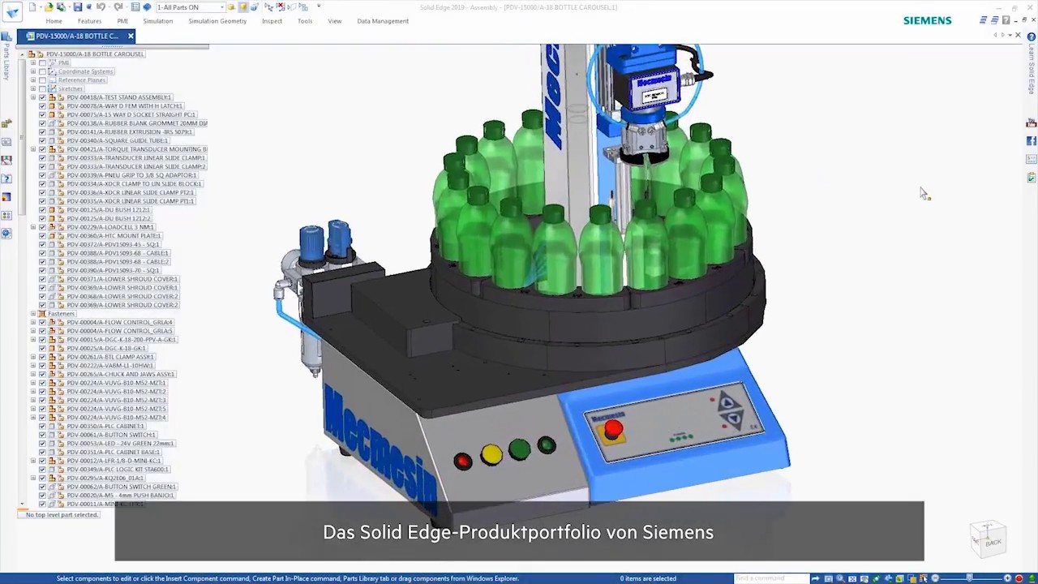Screen dimensions: 1038x584
Task: Click the Open file icon
Action: click(49, 7)
